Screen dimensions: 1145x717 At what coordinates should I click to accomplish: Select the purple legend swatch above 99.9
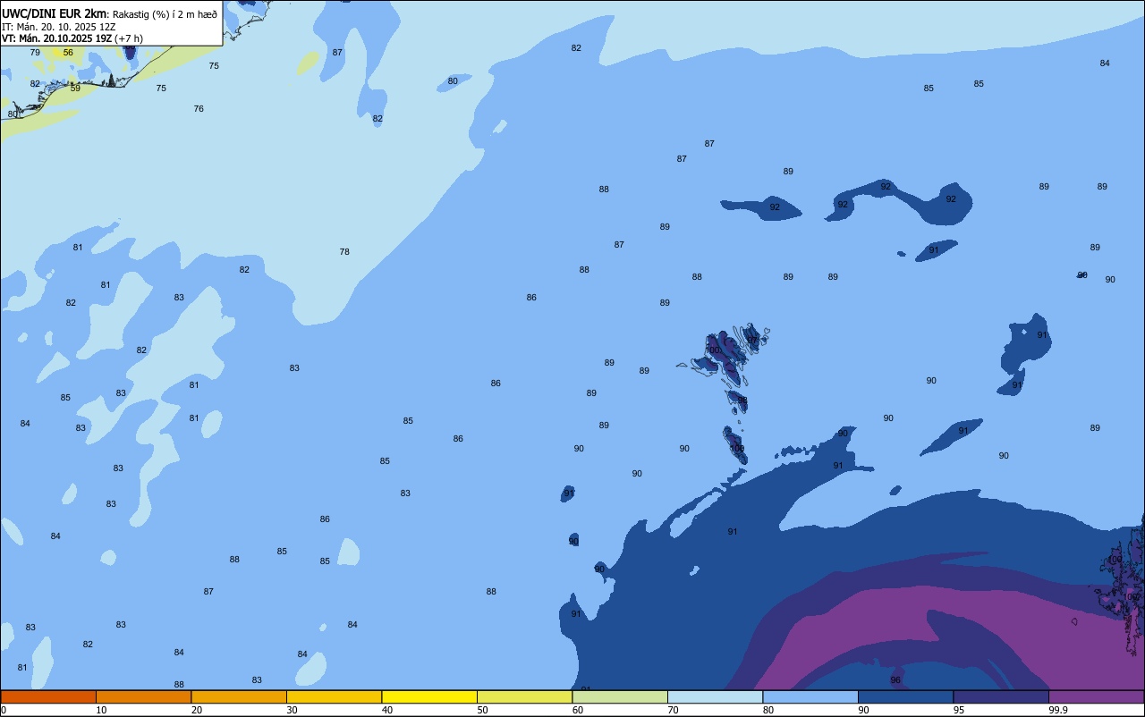pyautogui.click(x=1096, y=696)
